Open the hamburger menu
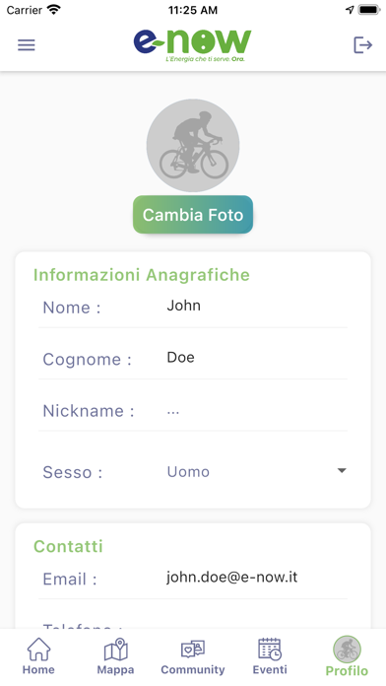 coord(27,45)
